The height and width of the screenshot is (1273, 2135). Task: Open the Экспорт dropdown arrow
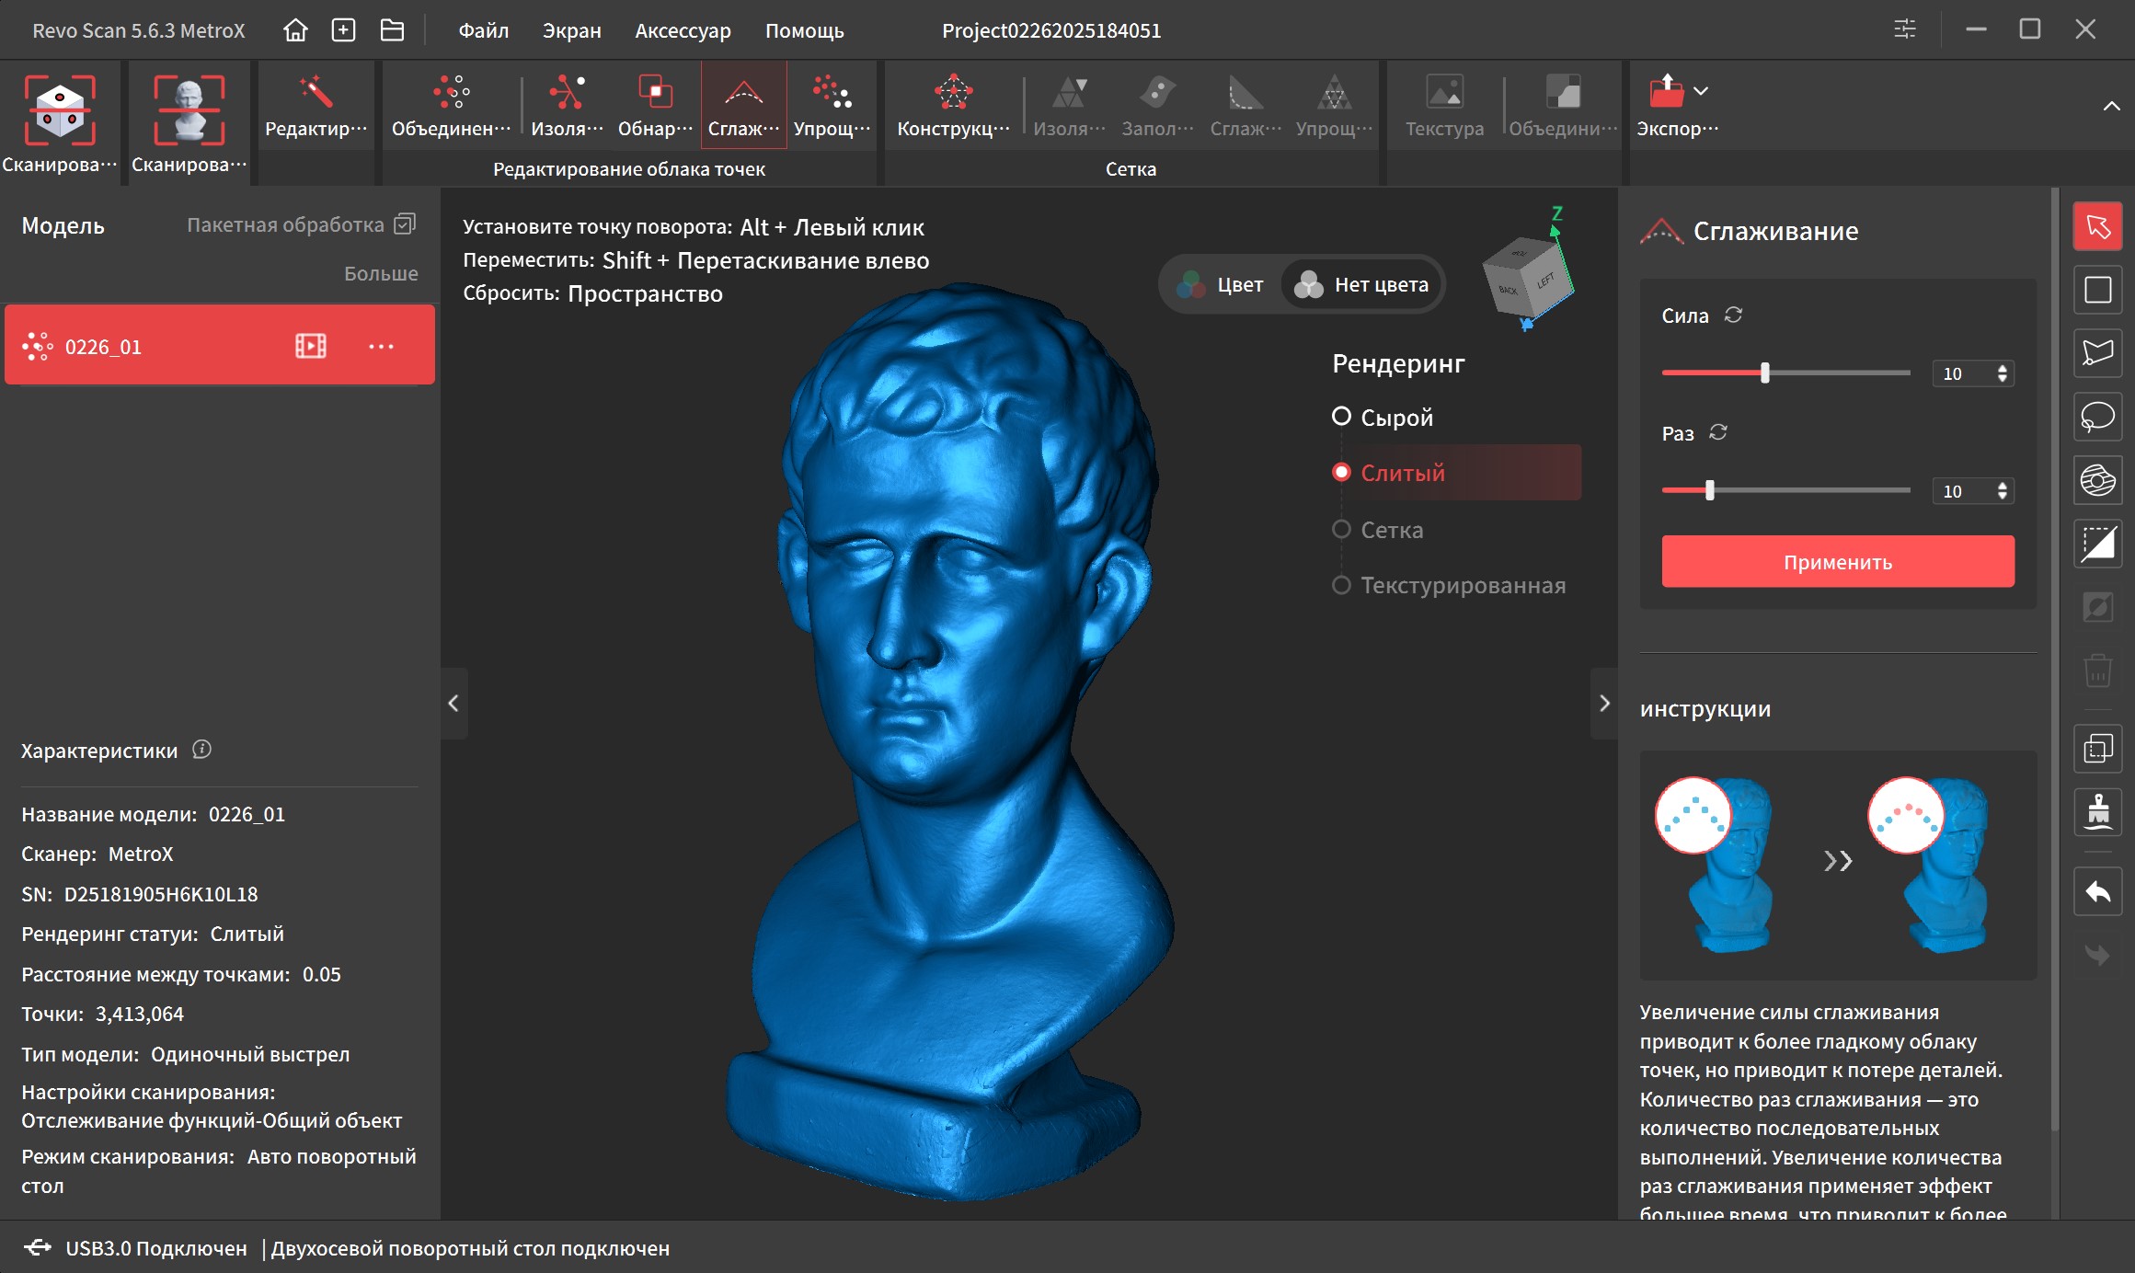click(x=1701, y=91)
